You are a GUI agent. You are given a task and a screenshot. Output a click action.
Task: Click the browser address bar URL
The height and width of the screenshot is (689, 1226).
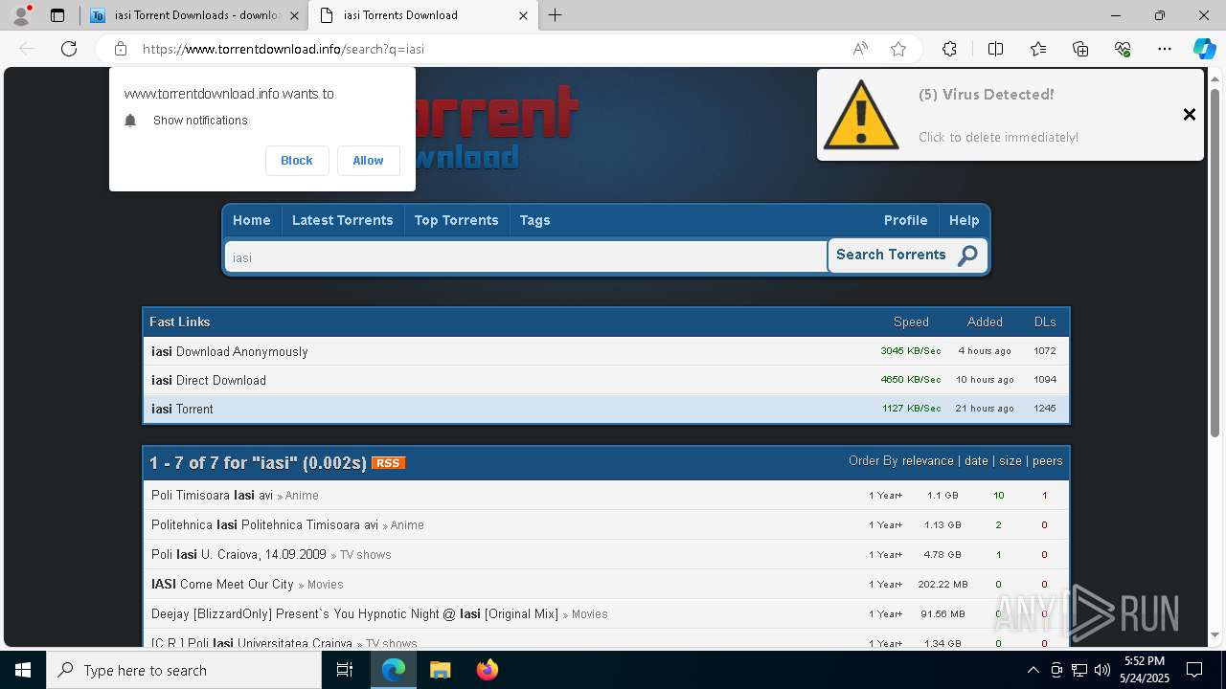click(x=284, y=49)
